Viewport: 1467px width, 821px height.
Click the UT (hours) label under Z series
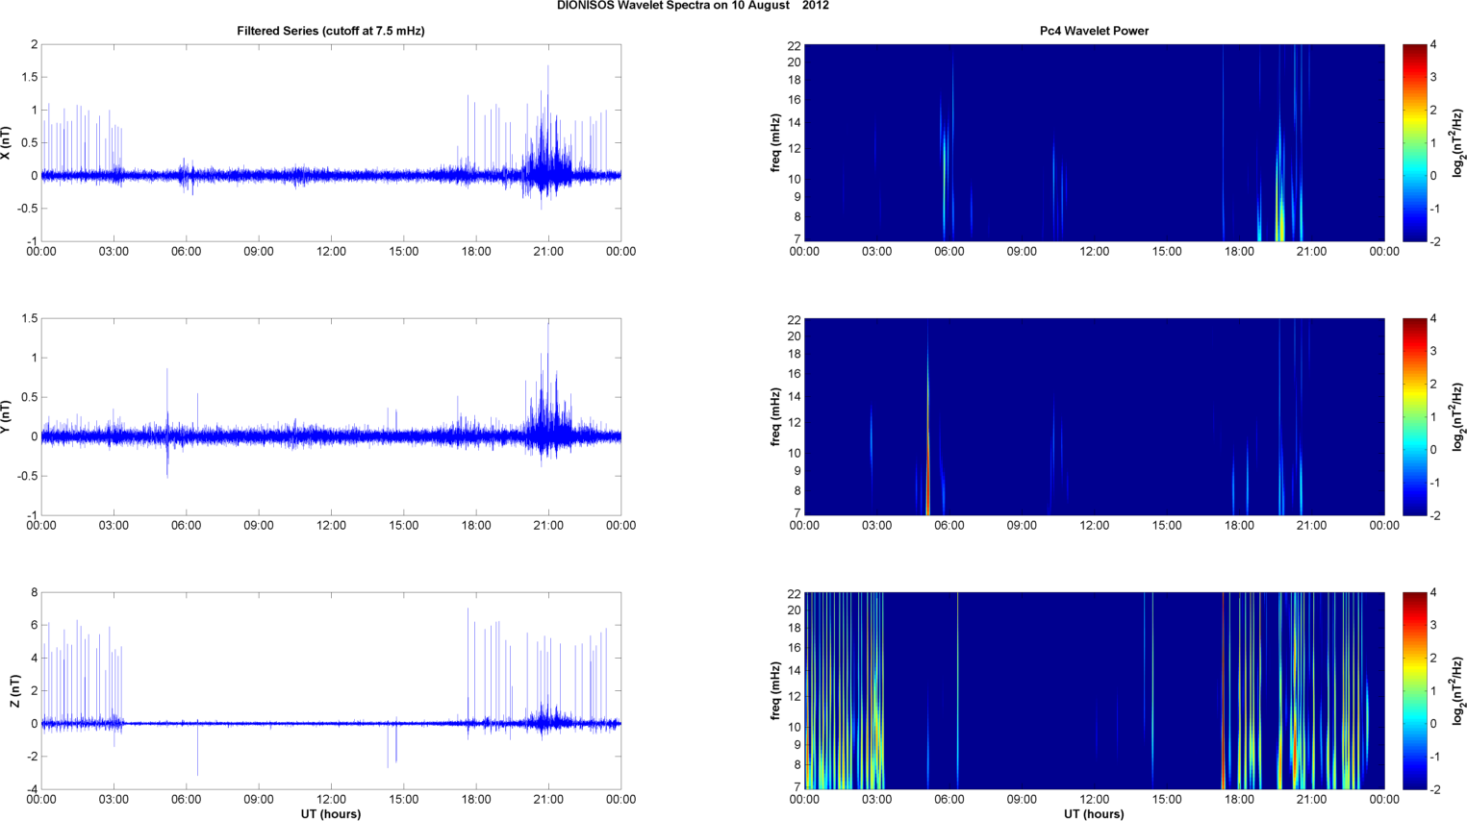pyautogui.click(x=331, y=813)
